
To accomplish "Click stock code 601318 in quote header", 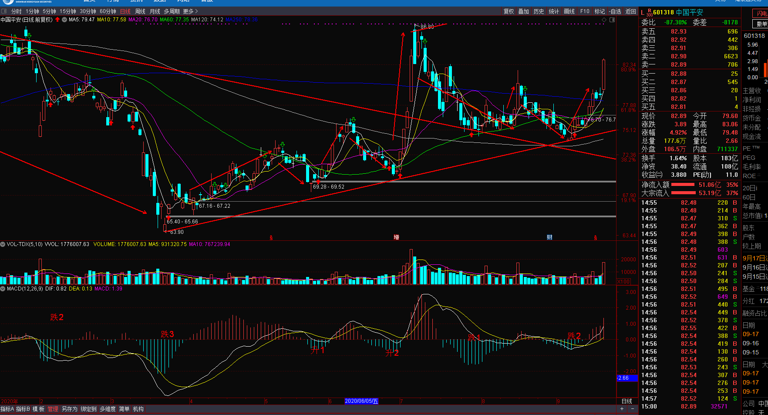I will click(x=664, y=13).
